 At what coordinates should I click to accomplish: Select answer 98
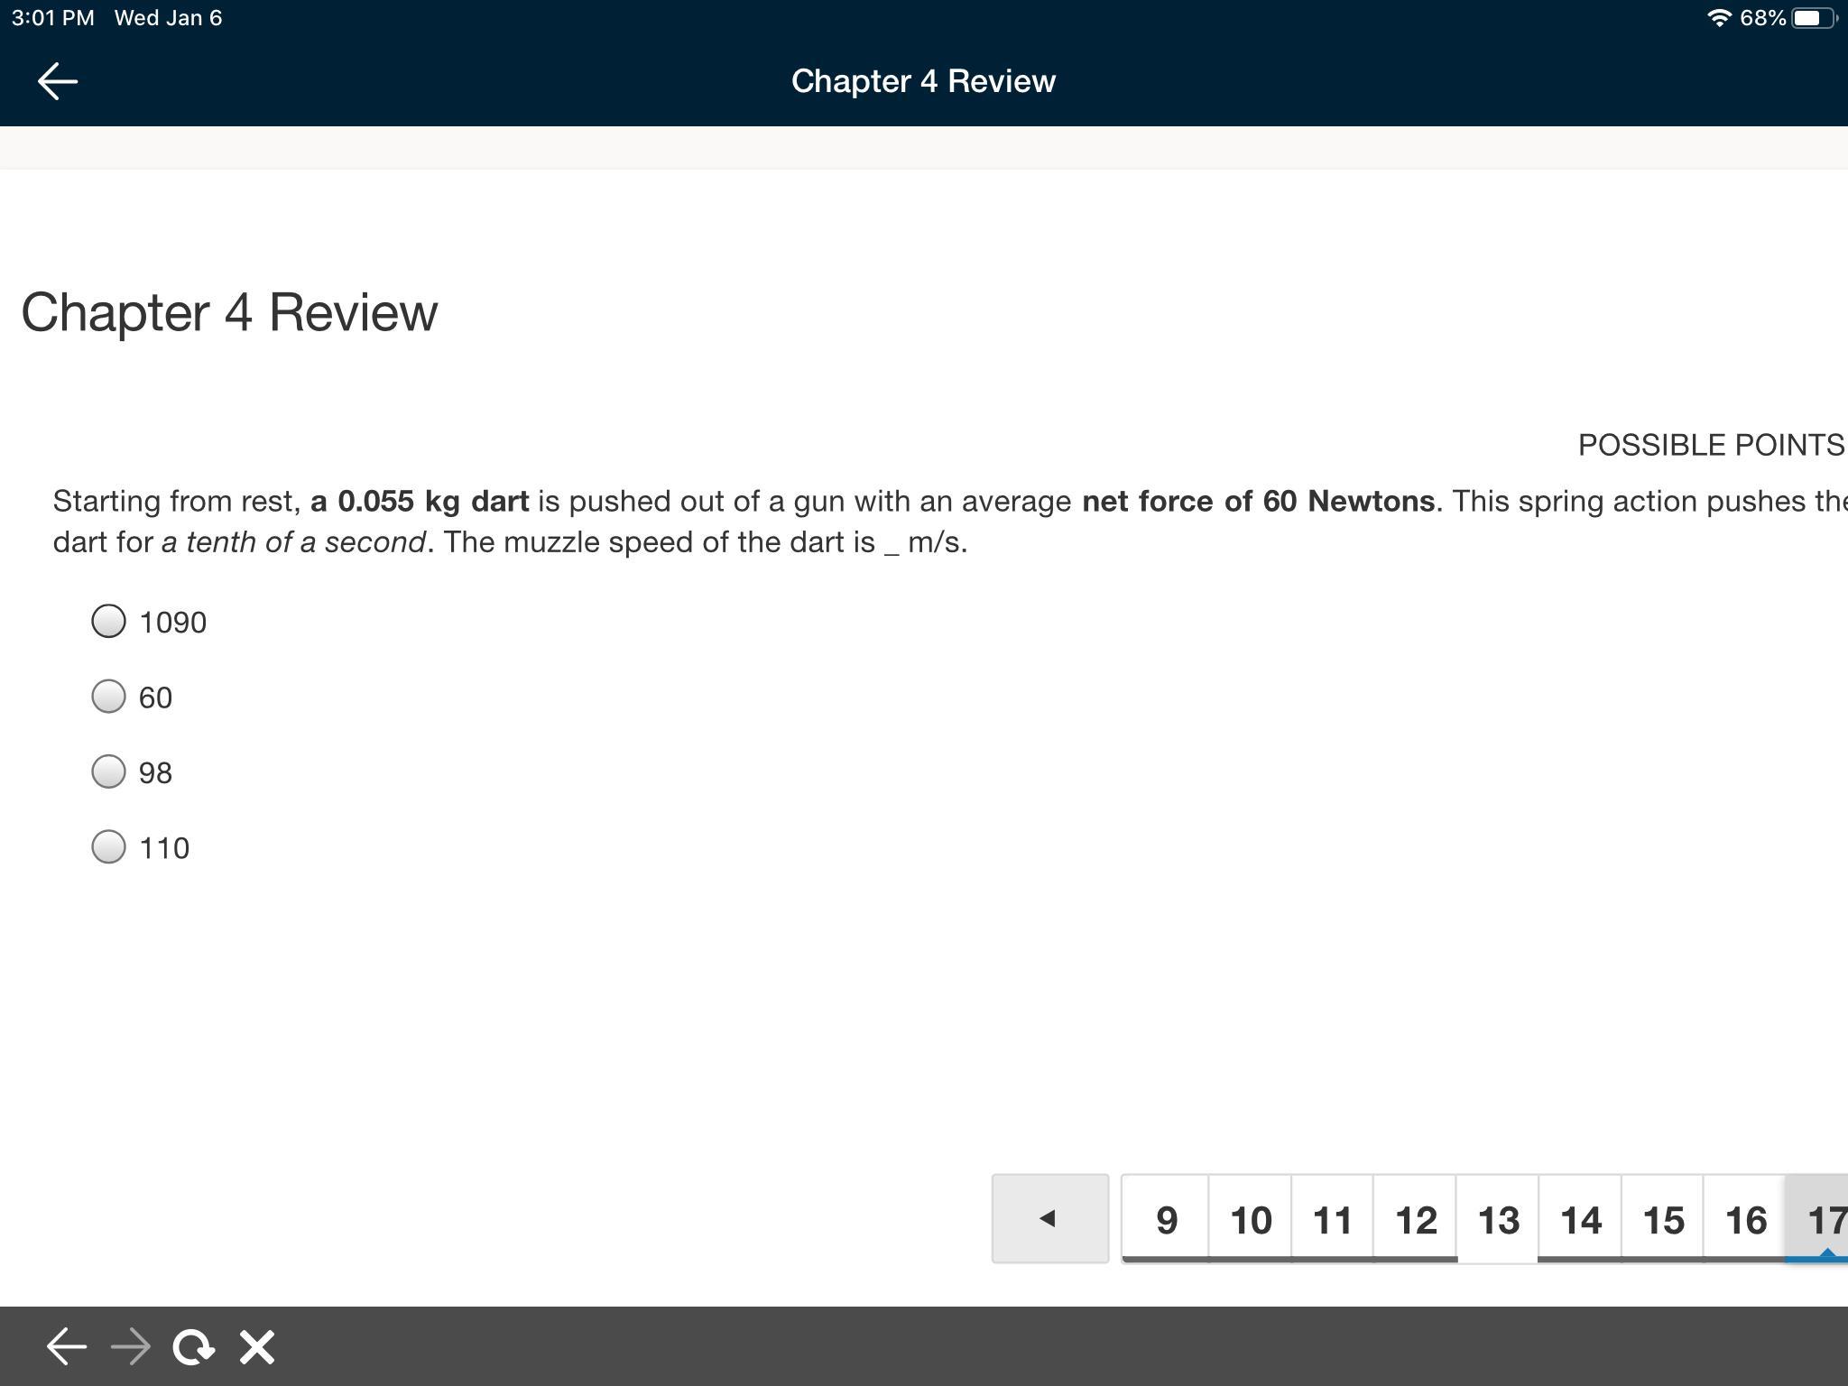[x=109, y=772]
